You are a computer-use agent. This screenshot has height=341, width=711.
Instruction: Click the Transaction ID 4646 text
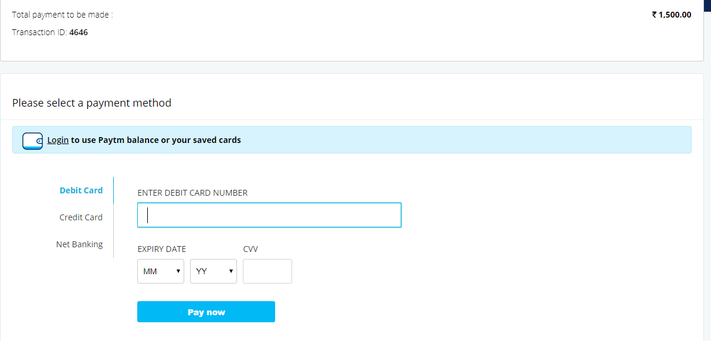[x=49, y=32]
